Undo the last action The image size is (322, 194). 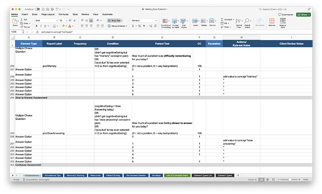57,9
